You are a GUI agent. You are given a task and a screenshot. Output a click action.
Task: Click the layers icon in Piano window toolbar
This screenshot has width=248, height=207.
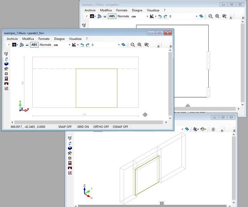201,16
